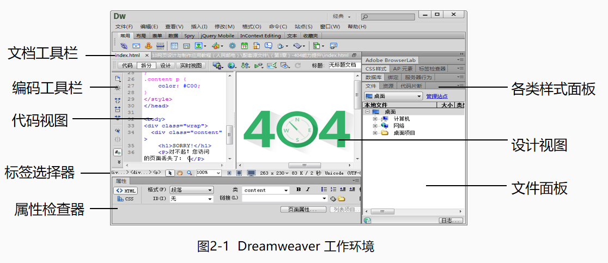Click the Point to File icon
The width and height of the screenshot is (608, 263).
(x=333, y=199)
